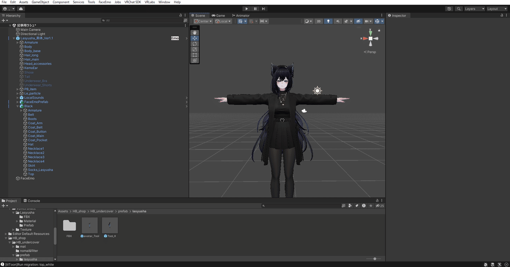Select the combined Transform tool
Screen dimensions: 510x267
pyautogui.click(x=195, y=60)
